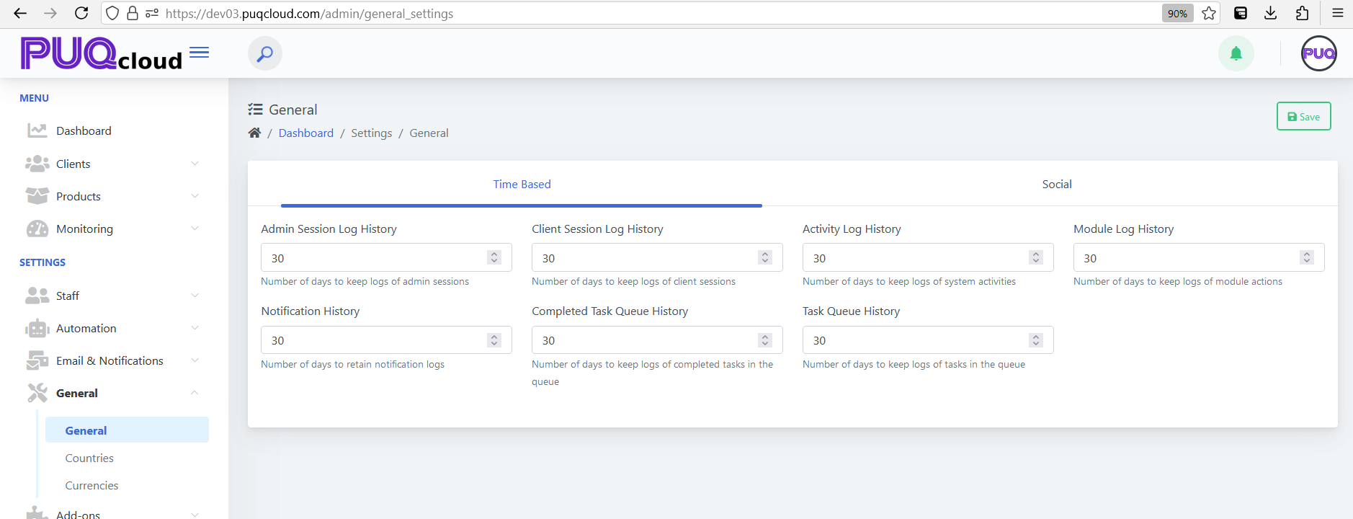1353x519 pixels.
Task: Toggle the sidebar with hamburger icon
Action: pyautogui.click(x=200, y=53)
